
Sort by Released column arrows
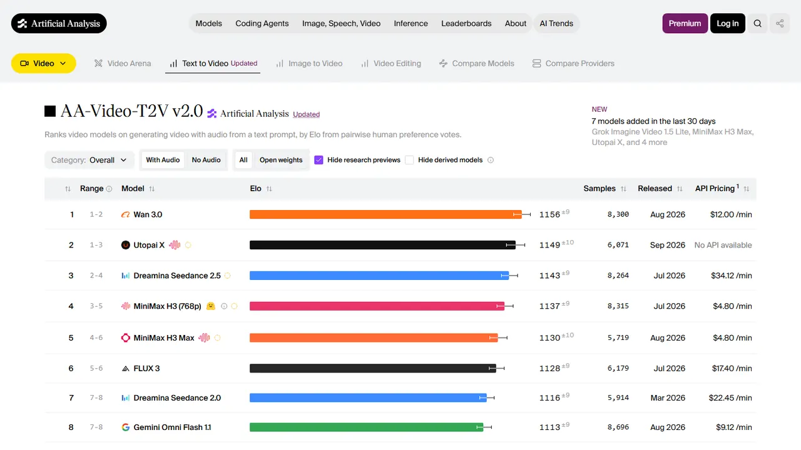point(680,189)
